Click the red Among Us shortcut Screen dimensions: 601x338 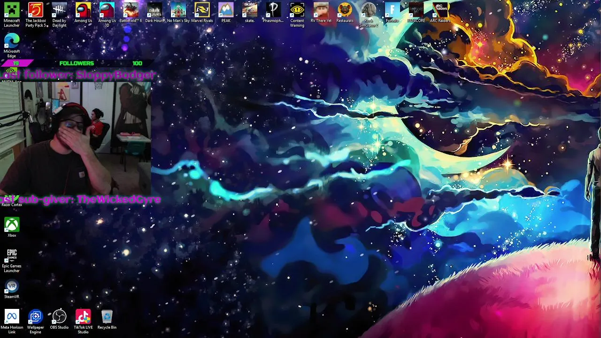pos(83,13)
